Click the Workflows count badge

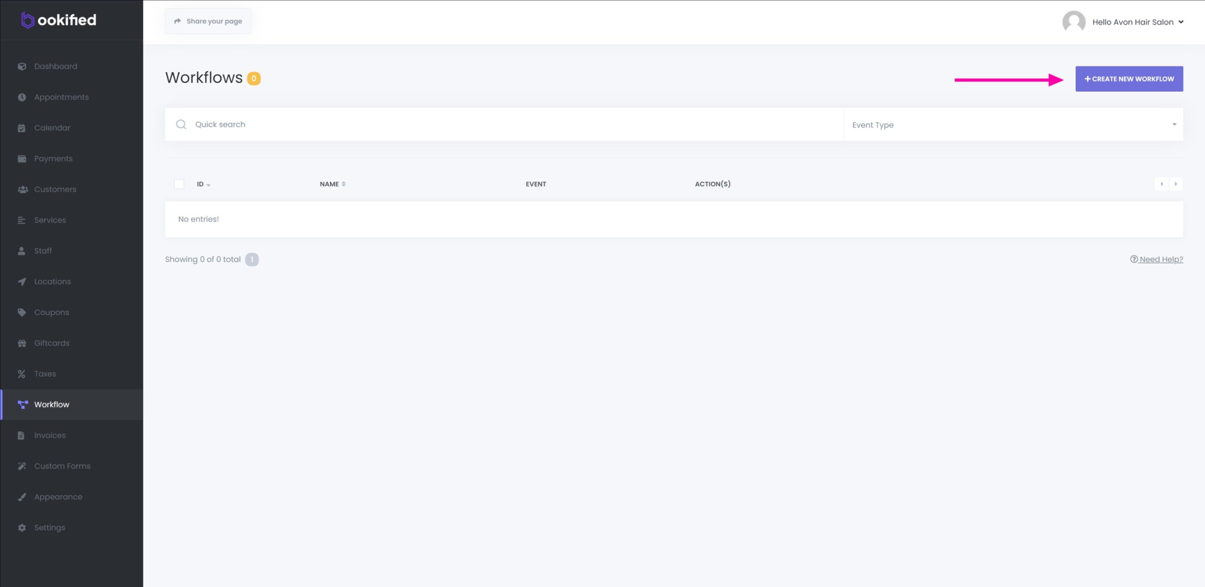tap(254, 79)
